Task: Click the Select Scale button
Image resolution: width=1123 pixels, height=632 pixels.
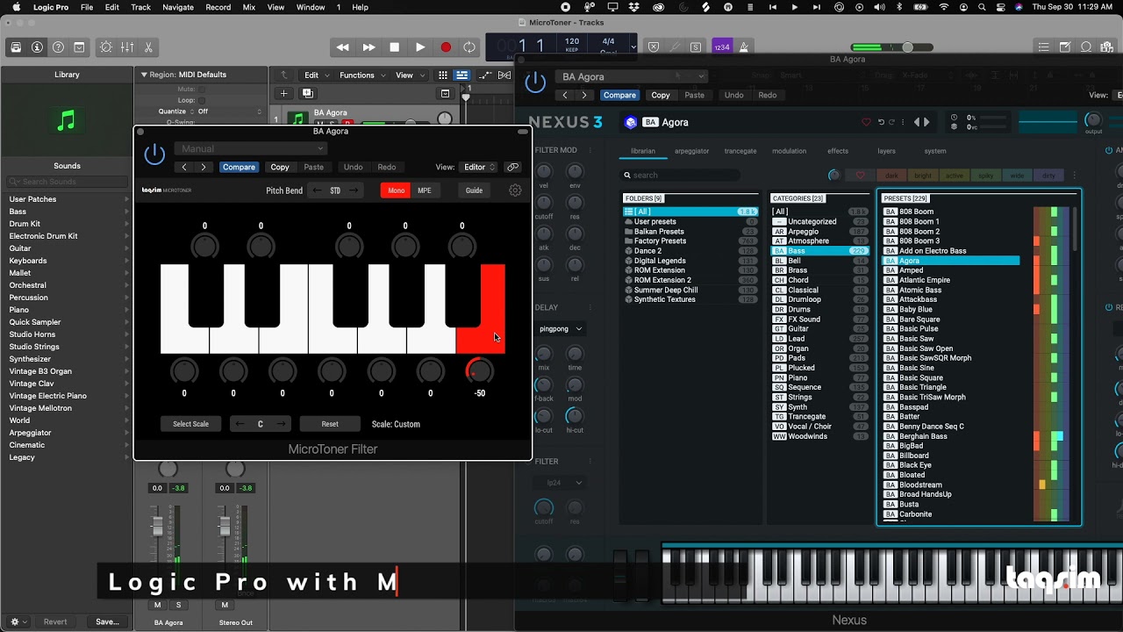Action: click(x=190, y=424)
